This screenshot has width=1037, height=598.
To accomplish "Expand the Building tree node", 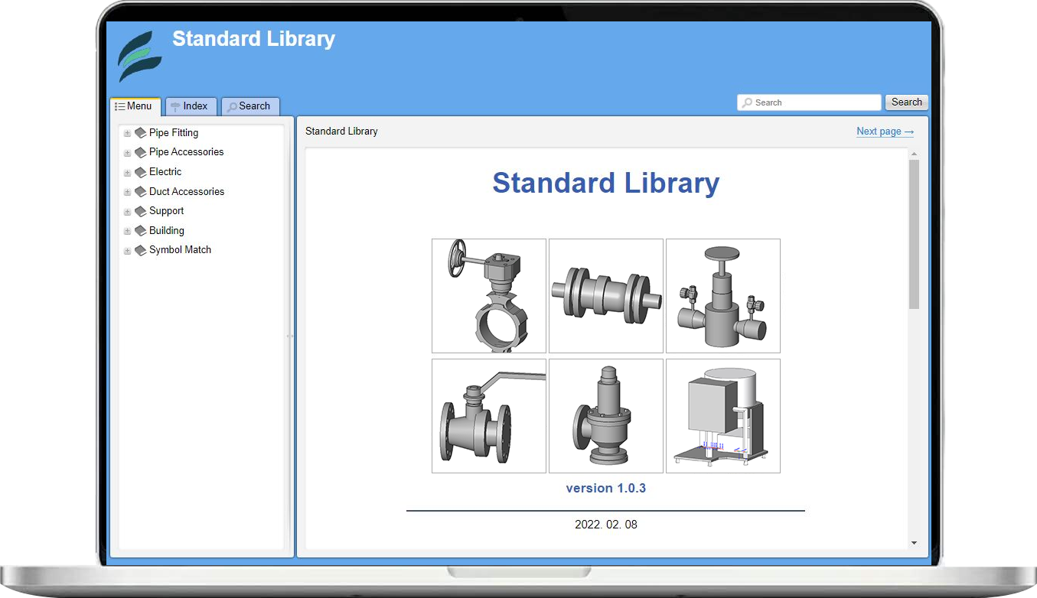I will point(127,231).
